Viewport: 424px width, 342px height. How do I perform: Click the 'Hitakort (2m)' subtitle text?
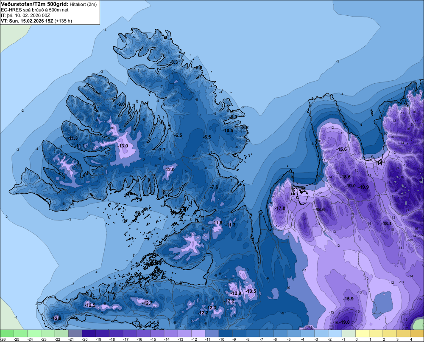[83, 4]
